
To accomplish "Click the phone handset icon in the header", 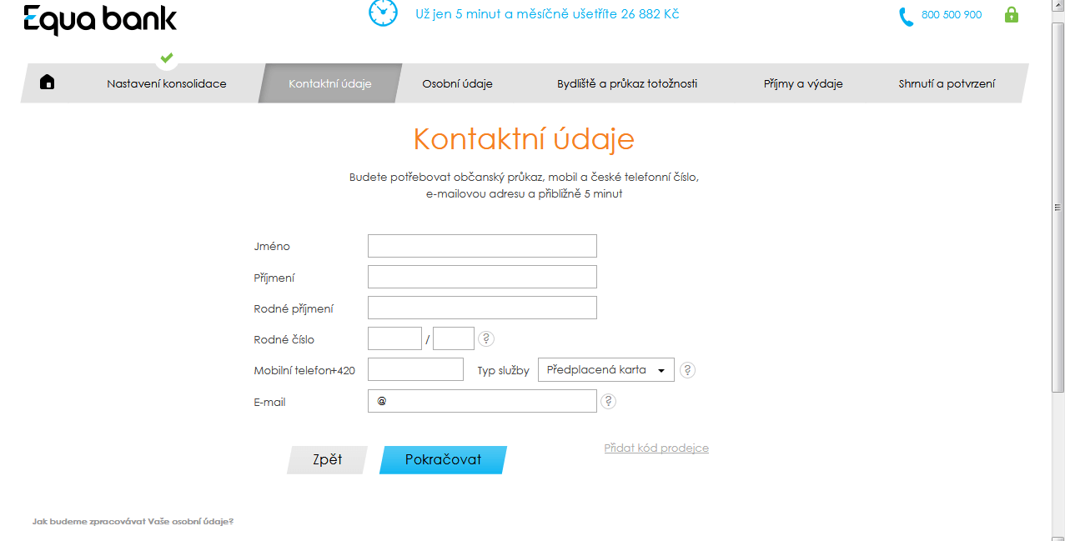I will pyautogui.click(x=906, y=14).
